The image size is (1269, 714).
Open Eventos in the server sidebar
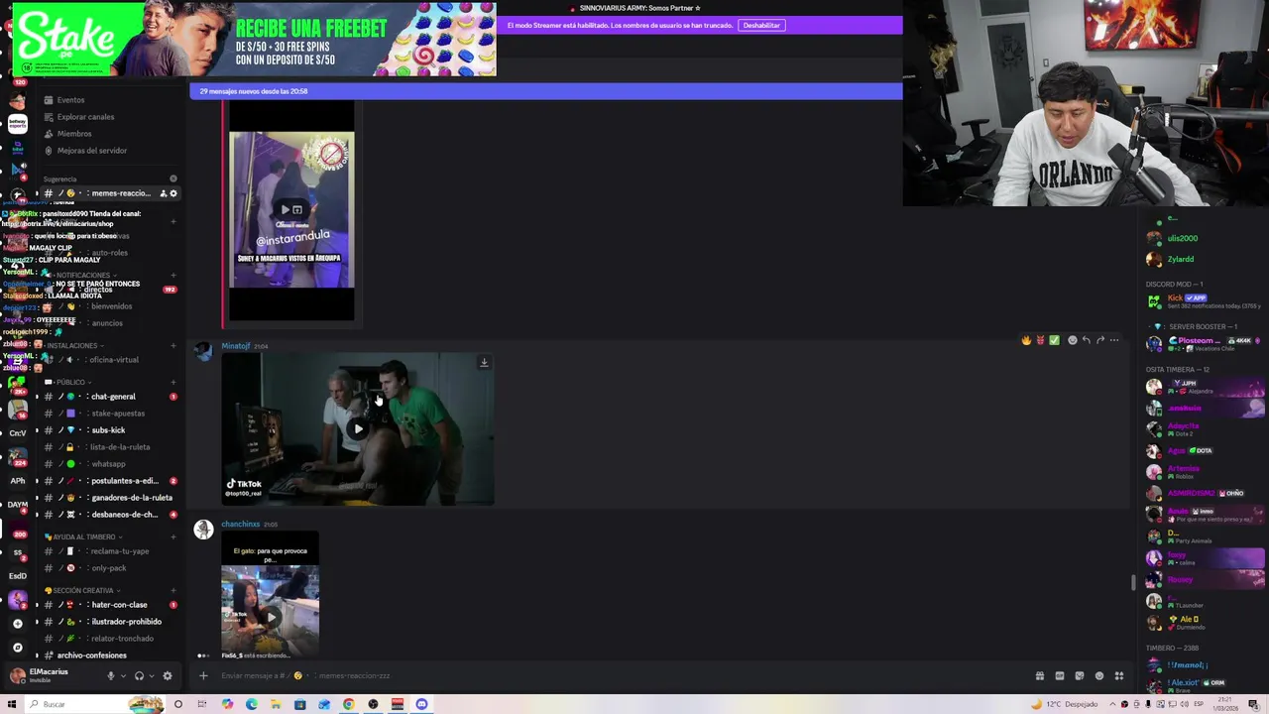(x=70, y=100)
